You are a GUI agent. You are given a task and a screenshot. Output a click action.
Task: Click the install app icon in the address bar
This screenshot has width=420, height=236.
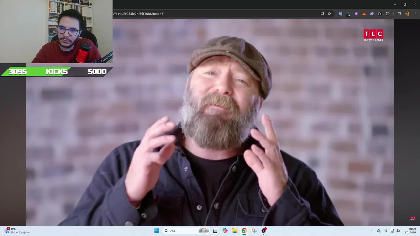coord(322,14)
